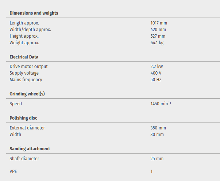The image size is (220, 181).
Task: Select the 1017 mm length value
Action: (158, 23)
